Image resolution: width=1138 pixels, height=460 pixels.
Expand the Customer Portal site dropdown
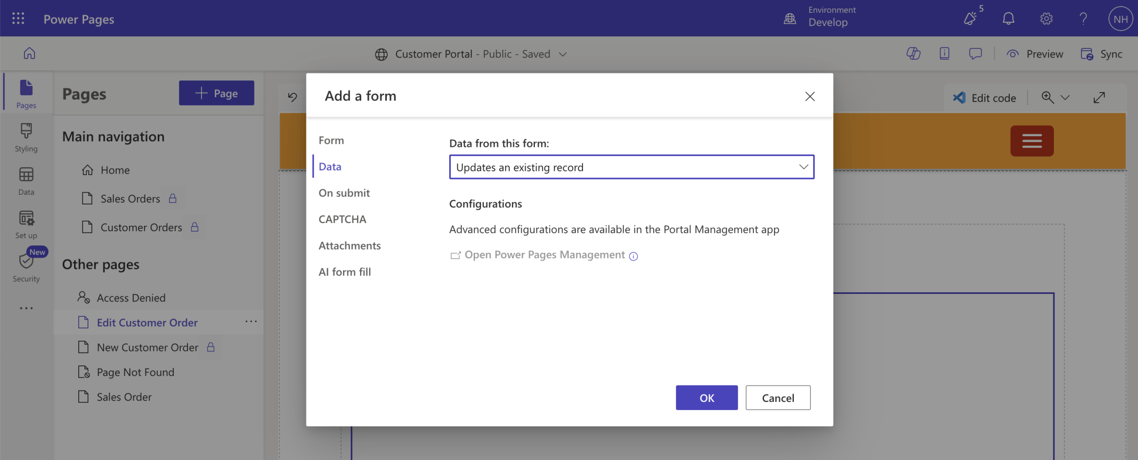point(563,54)
